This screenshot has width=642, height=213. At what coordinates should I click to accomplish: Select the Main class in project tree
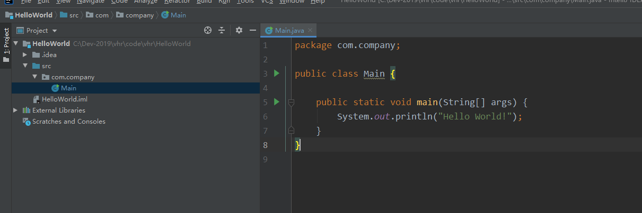click(x=68, y=88)
